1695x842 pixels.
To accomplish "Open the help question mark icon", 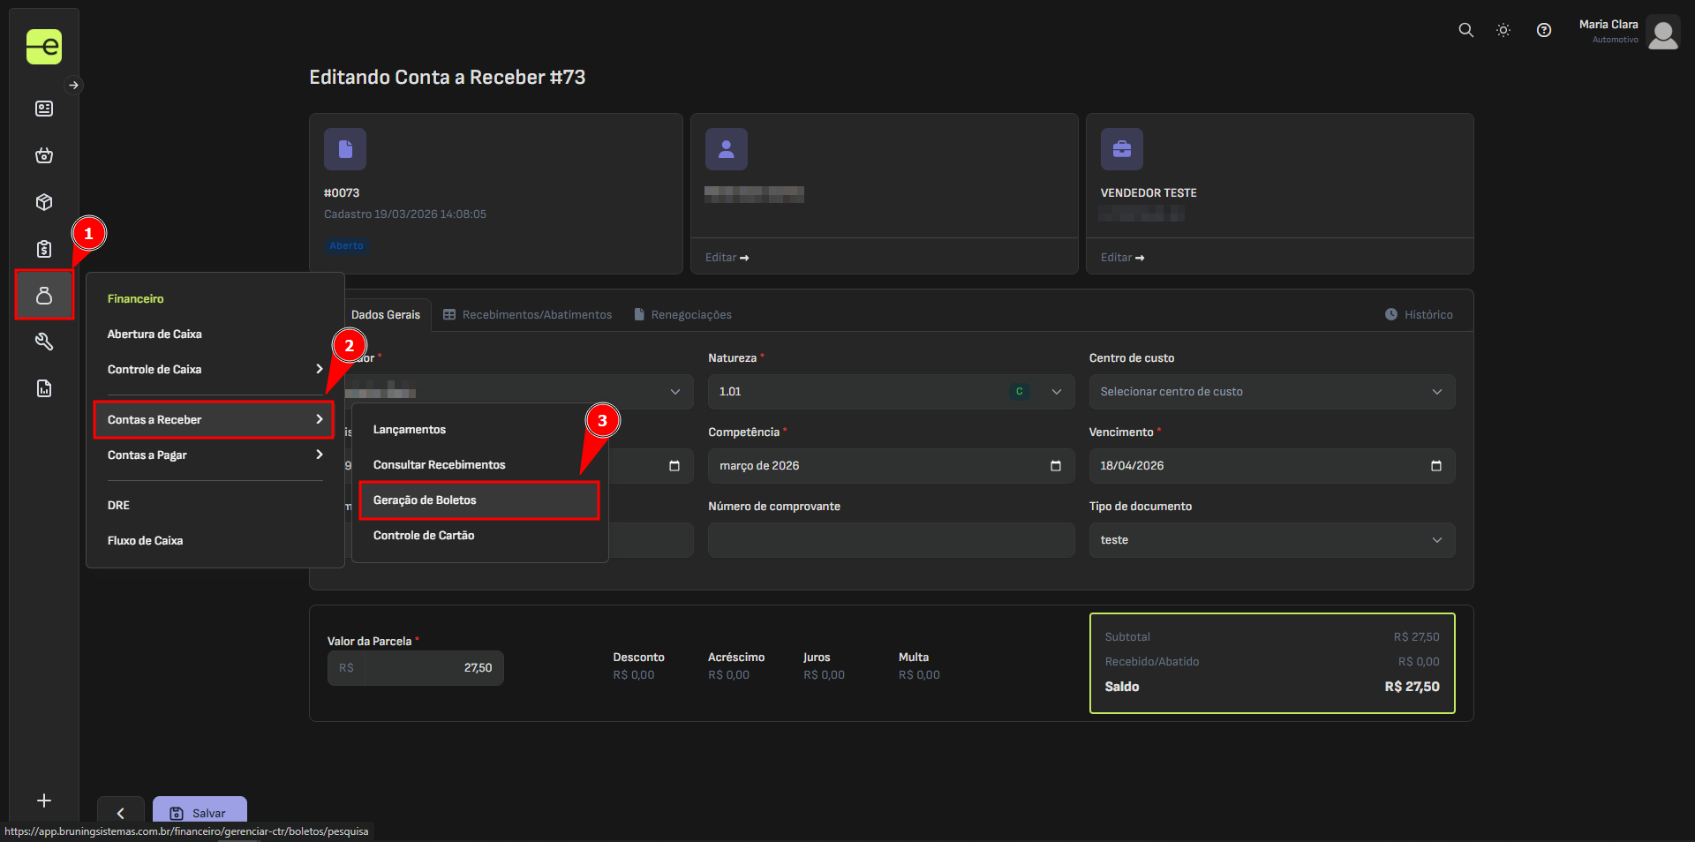I will coord(1543,30).
